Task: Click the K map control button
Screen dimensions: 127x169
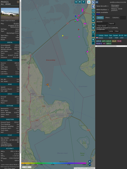Action: [x=93, y=20]
